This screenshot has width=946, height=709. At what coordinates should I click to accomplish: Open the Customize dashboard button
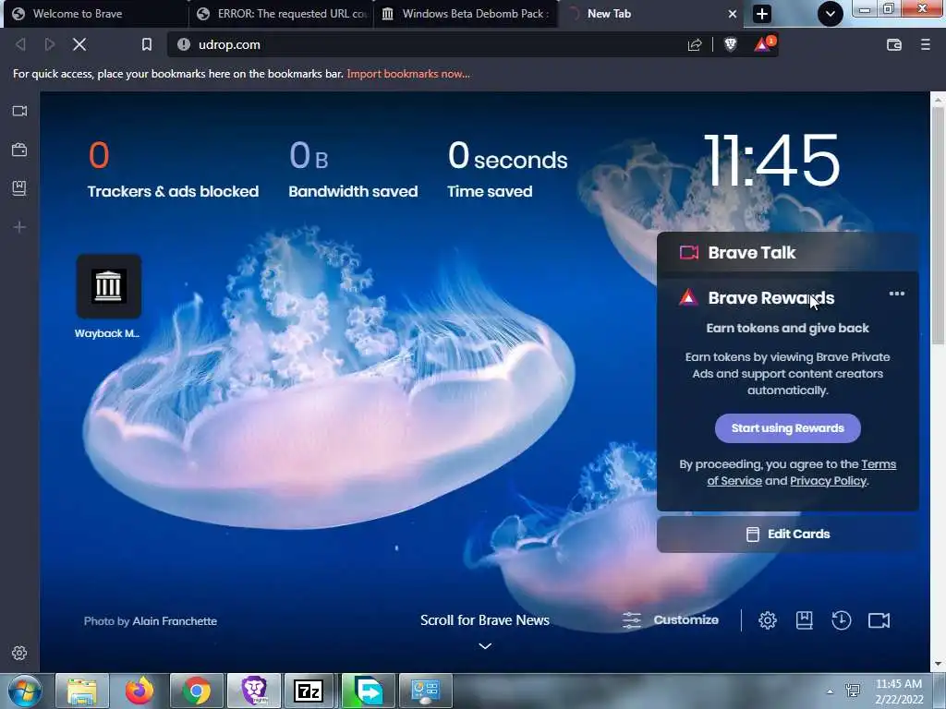click(x=671, y=620)
